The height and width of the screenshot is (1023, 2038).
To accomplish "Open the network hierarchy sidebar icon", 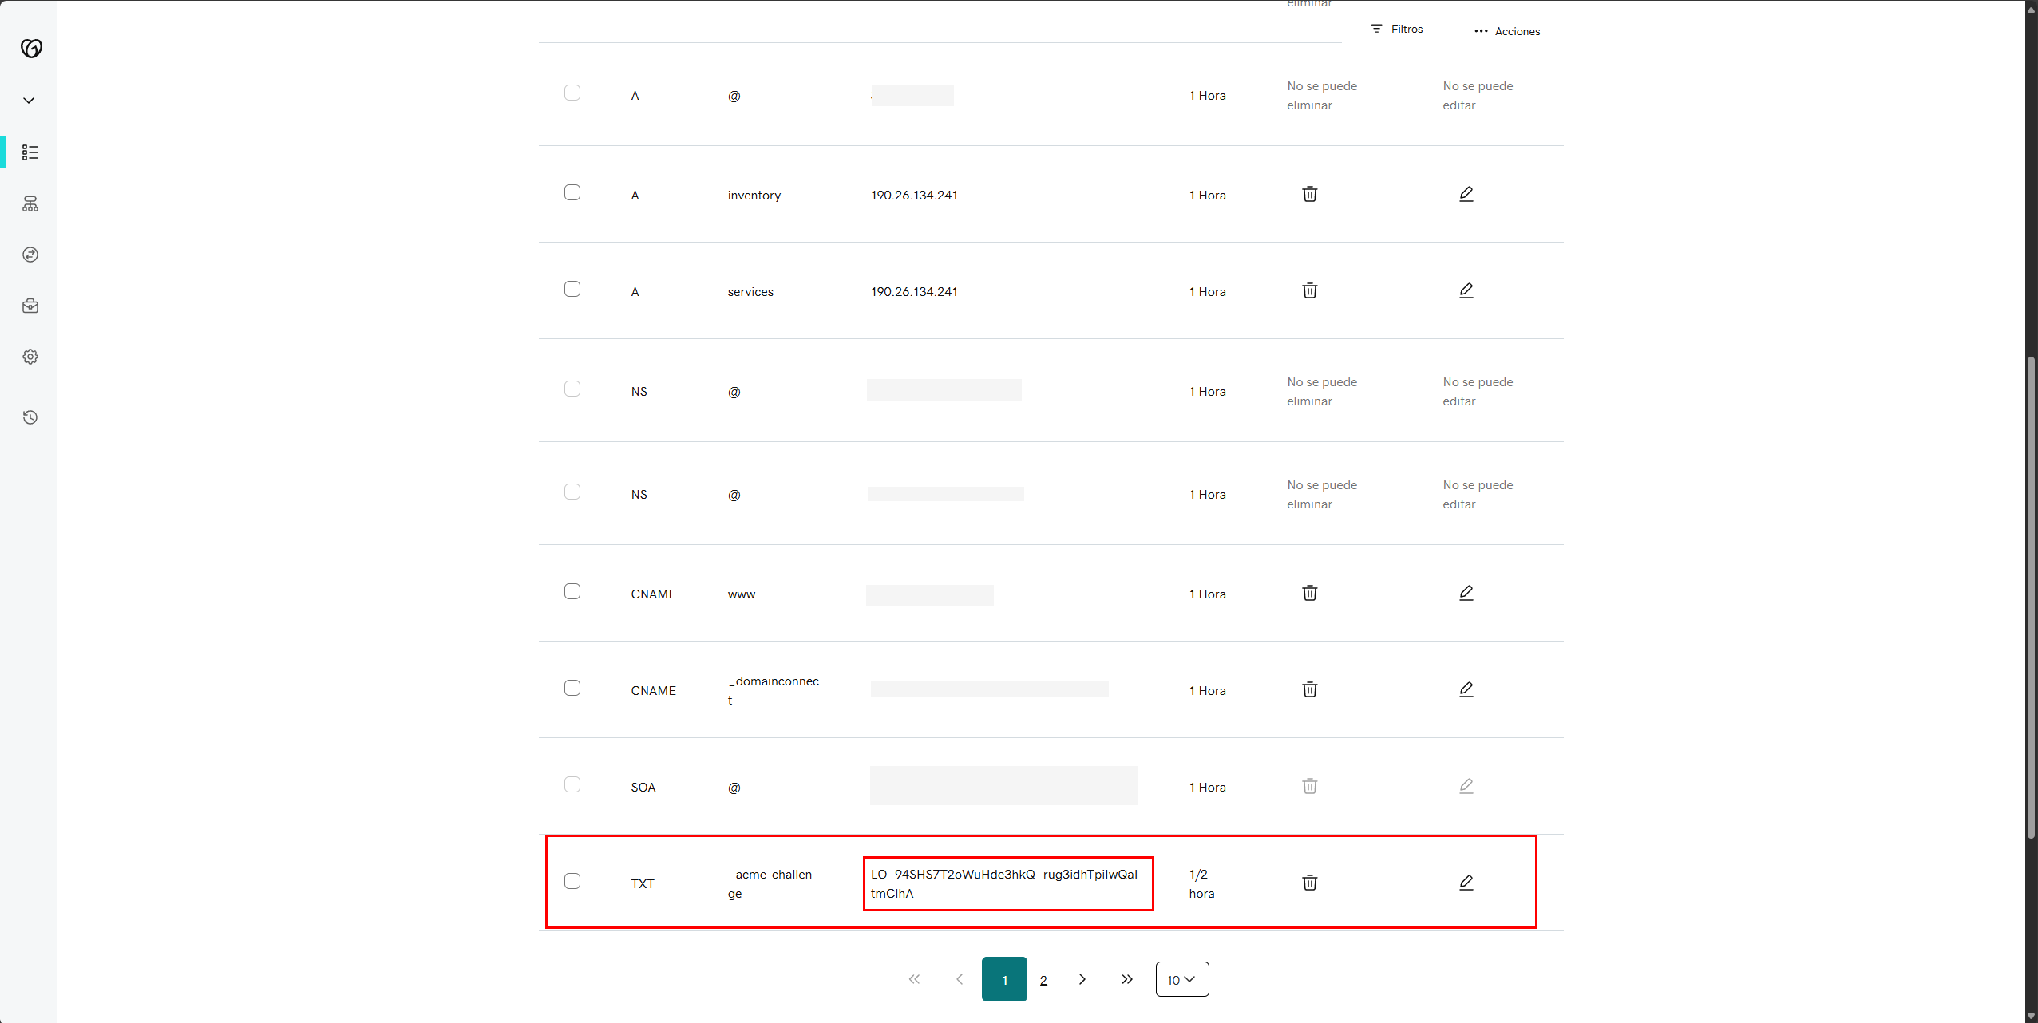I will (x=30, y=204).
